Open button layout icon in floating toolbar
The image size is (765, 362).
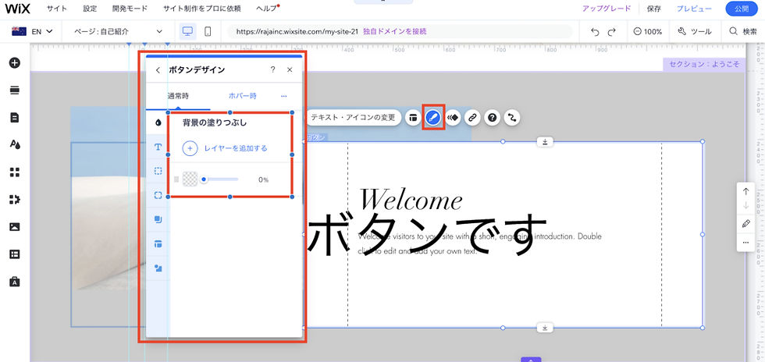tap(413, 118)
